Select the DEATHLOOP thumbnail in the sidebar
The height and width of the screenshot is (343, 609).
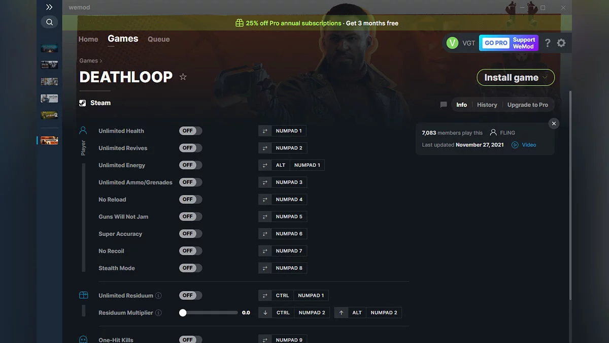tap(49, 140)
